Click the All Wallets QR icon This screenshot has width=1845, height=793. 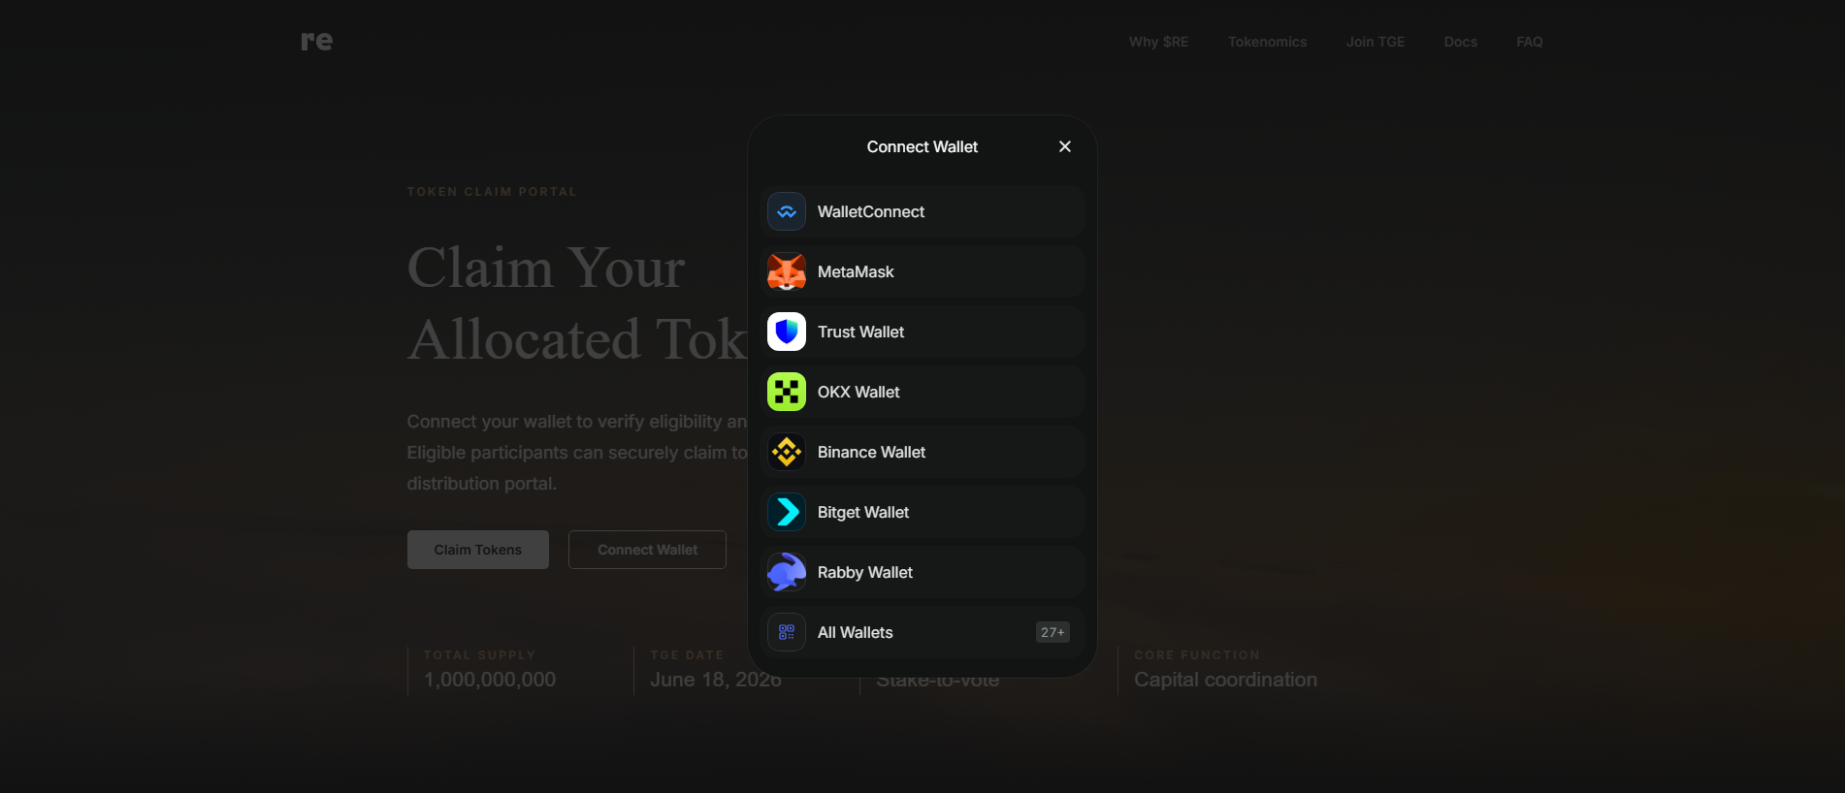click(x=787, y=632)
